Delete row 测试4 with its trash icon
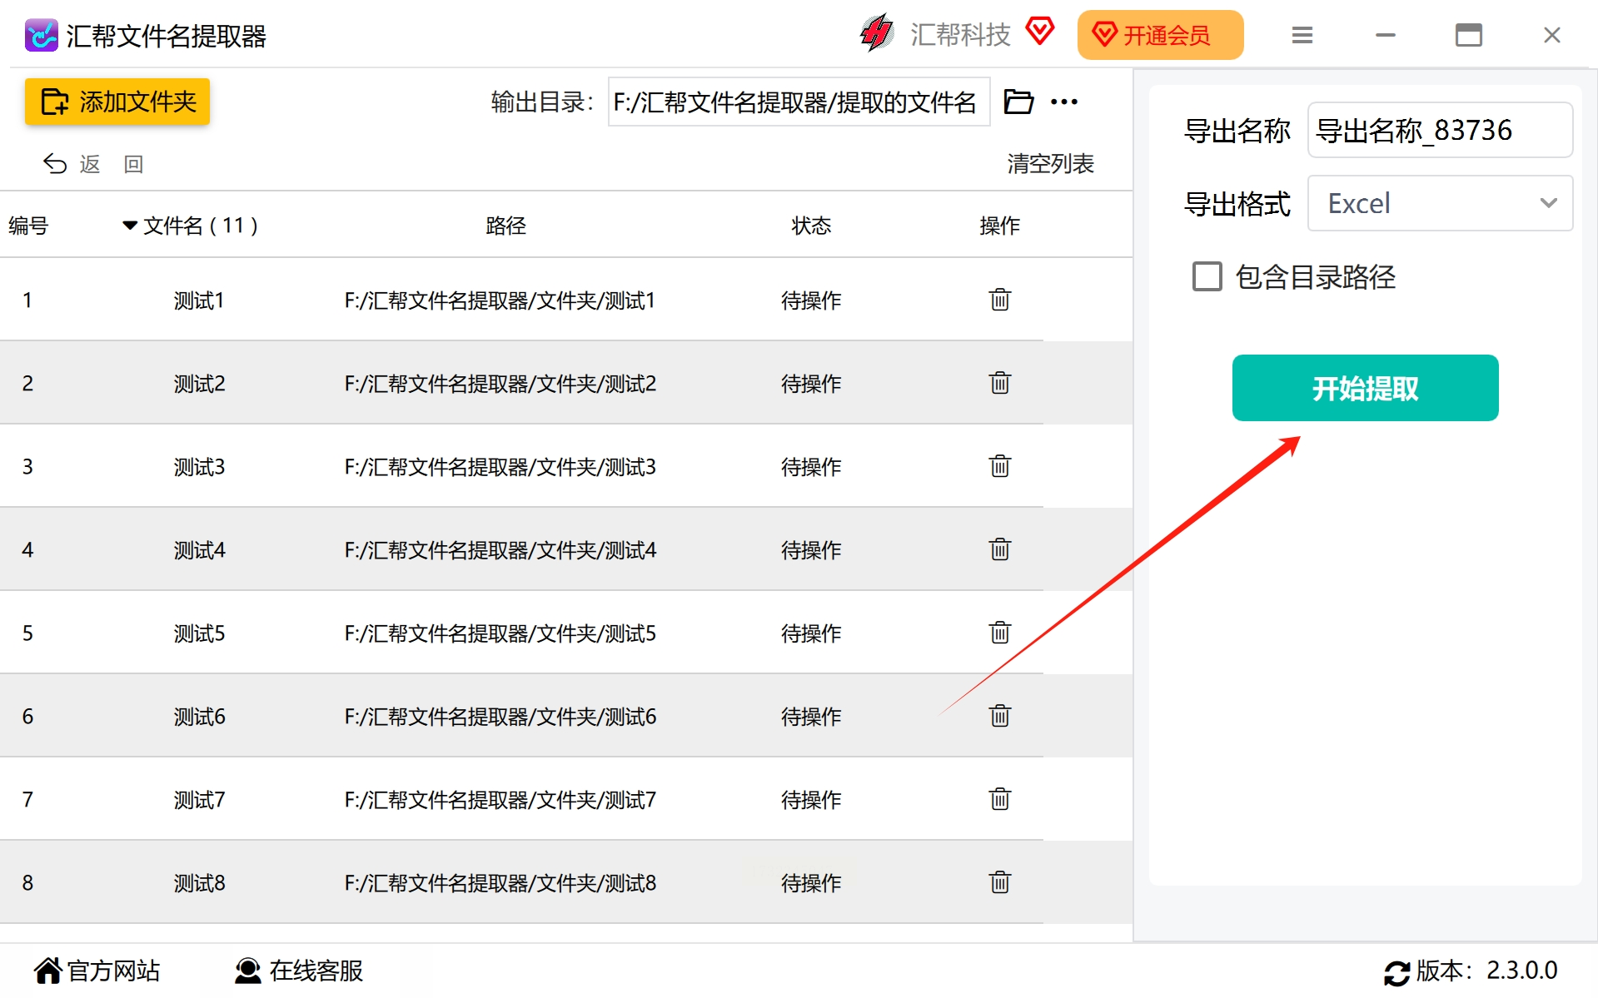 coord(999,549)
